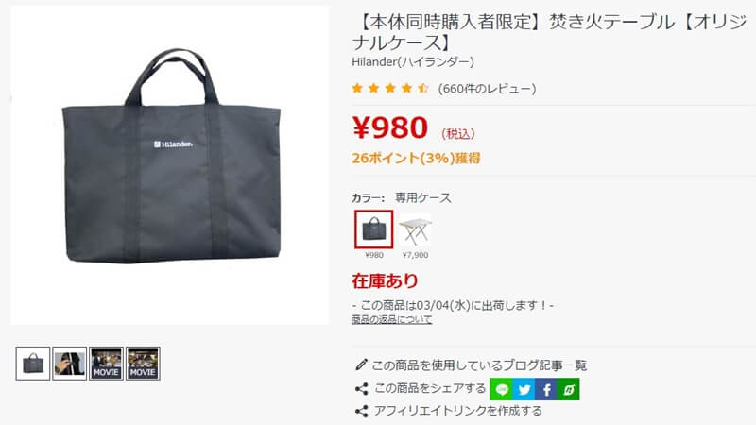This screenshot has width=756, height=425.
Task: View the second thumbnail showing bag handle
Action: point(69,364)
